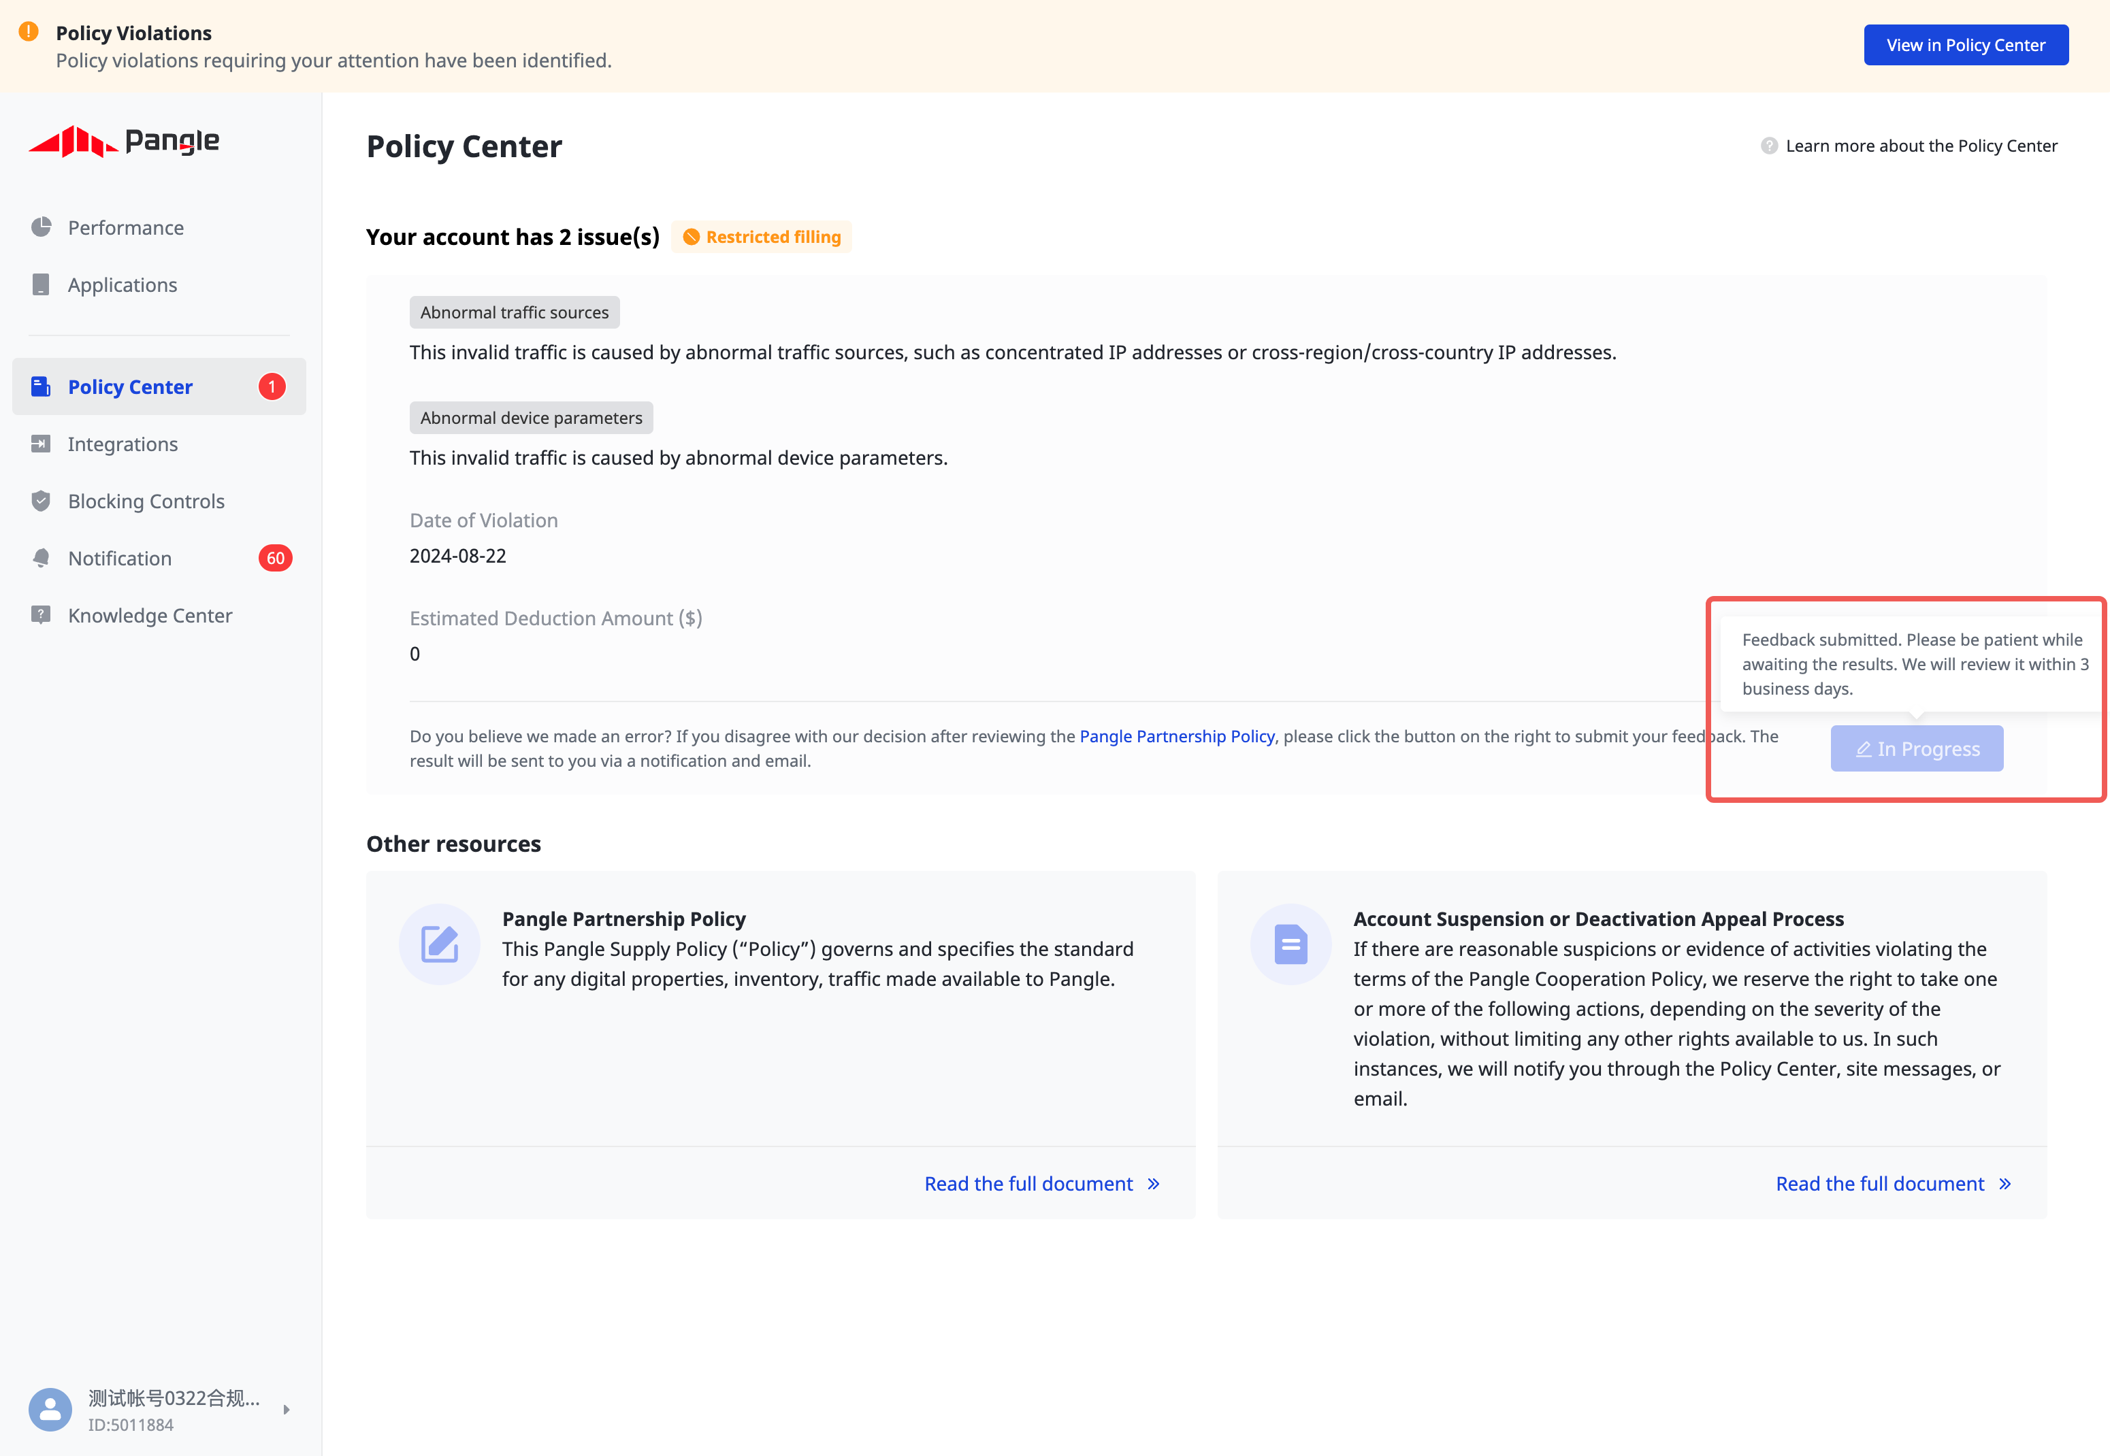The height and width of the screenshot is (1456, 2110).
Task: Select Policy Center in the sidebar
Action: coord(159,387)
